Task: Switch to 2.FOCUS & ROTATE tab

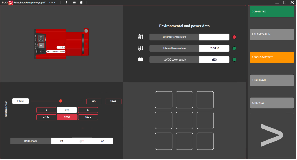Action: pyautogui.click(x=272, y=57)
